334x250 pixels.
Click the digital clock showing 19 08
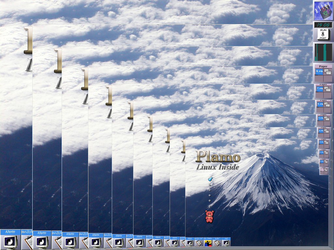(x=323, y=25)
